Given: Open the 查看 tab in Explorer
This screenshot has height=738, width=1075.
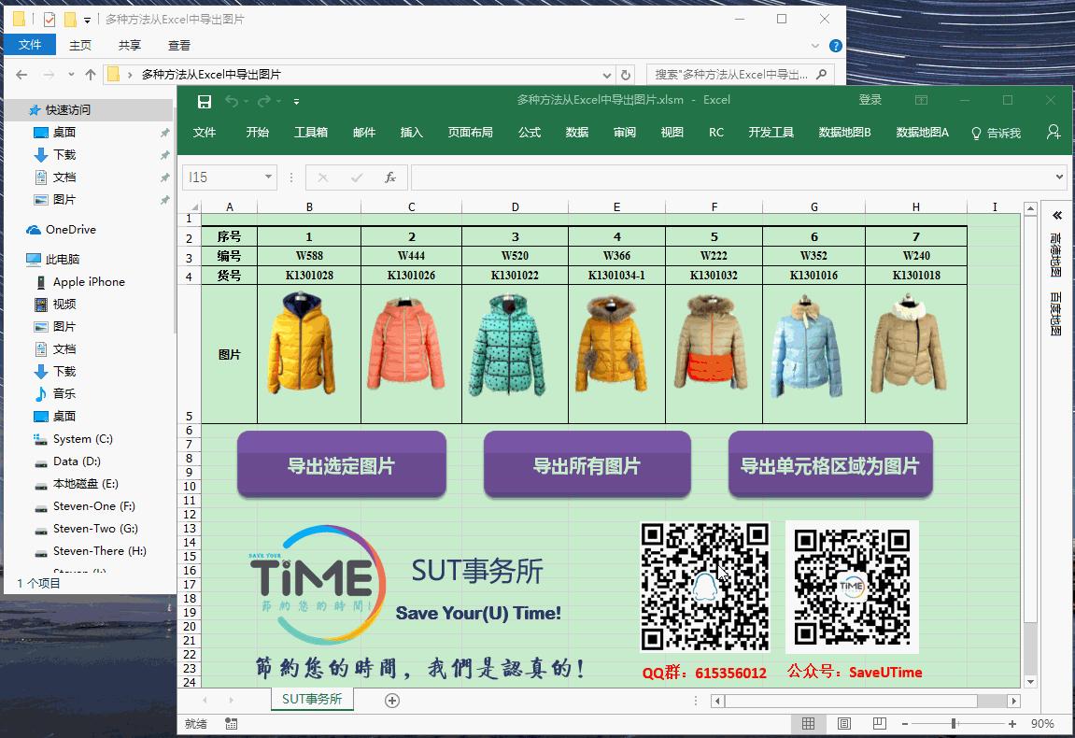Looking at the screenshot, I should 179,45.
